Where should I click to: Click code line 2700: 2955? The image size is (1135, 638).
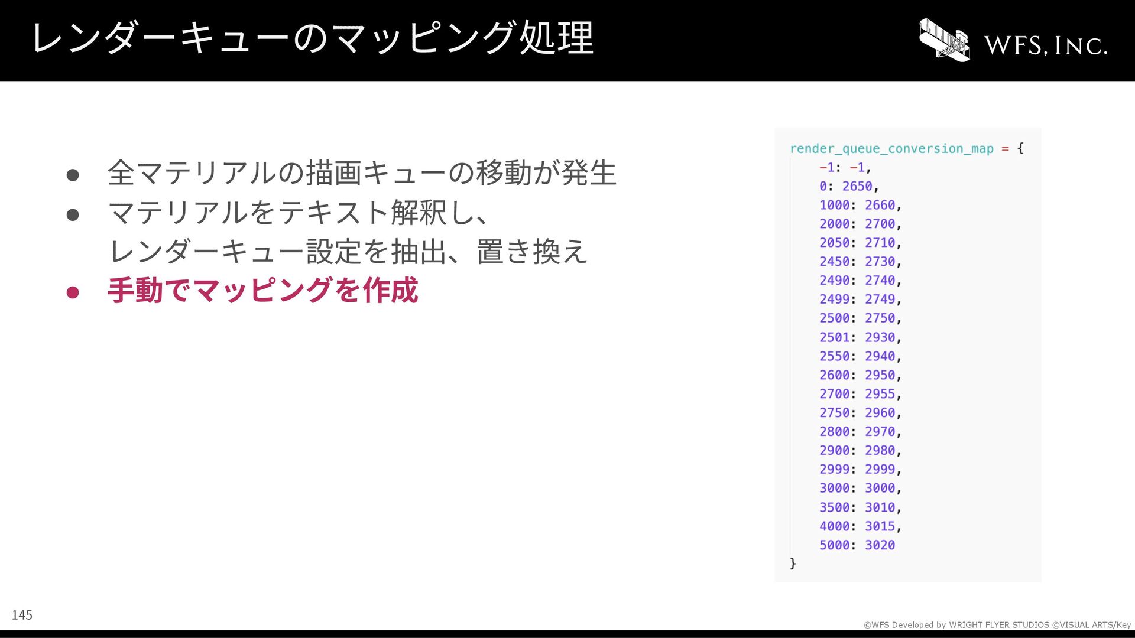pyautogui.click(x=860, y=395)
